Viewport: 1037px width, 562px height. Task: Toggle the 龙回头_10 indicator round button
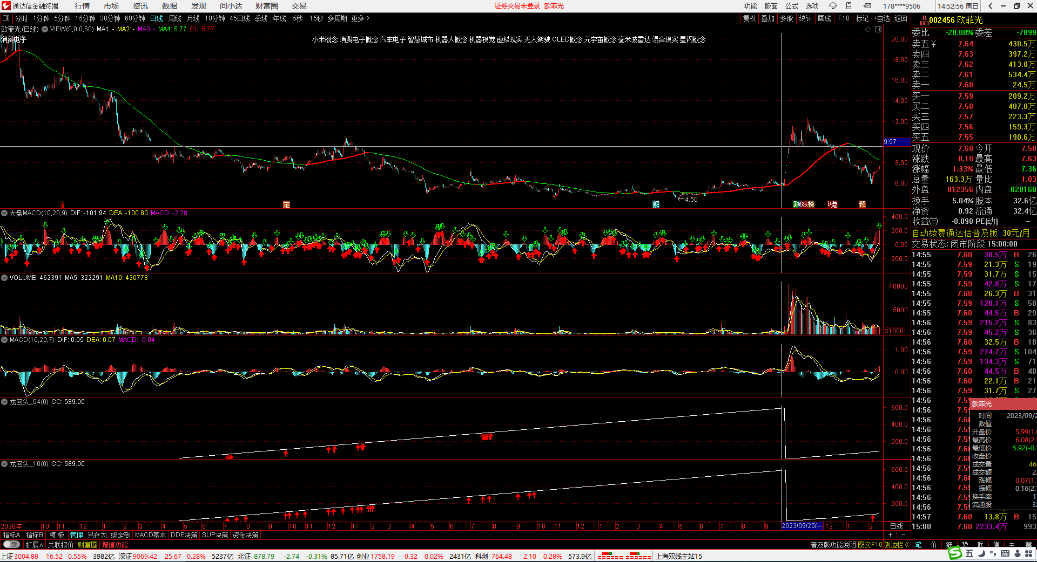pos(4,464)
